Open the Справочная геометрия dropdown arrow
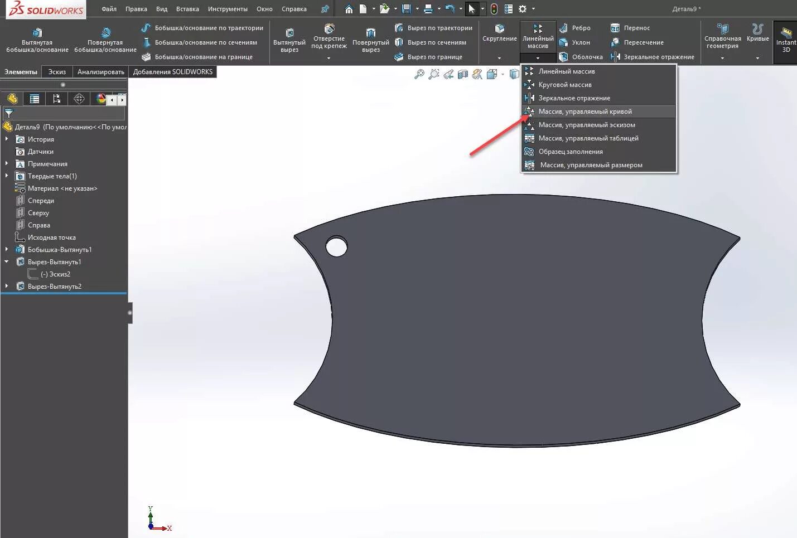Screen dimensions: 797x538 (722, 58)
